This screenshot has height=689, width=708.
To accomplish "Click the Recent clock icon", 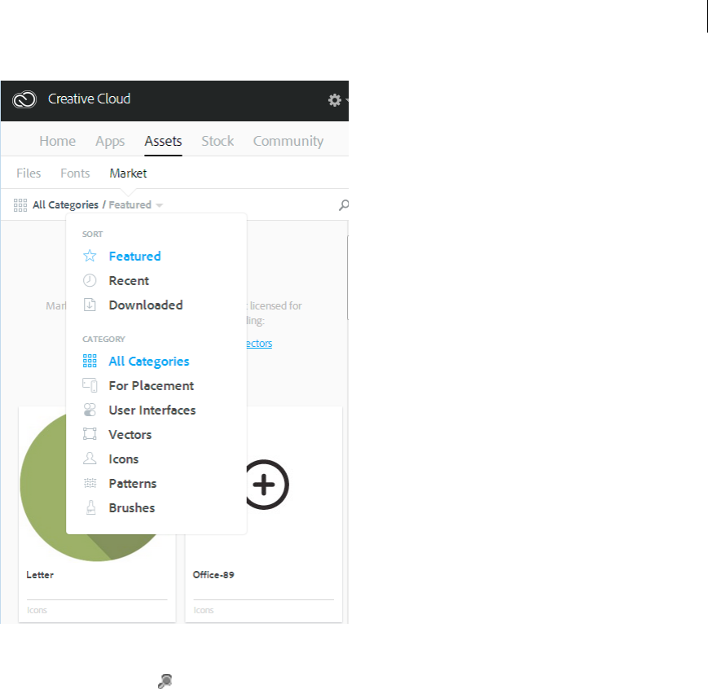I will pos(90,280).
